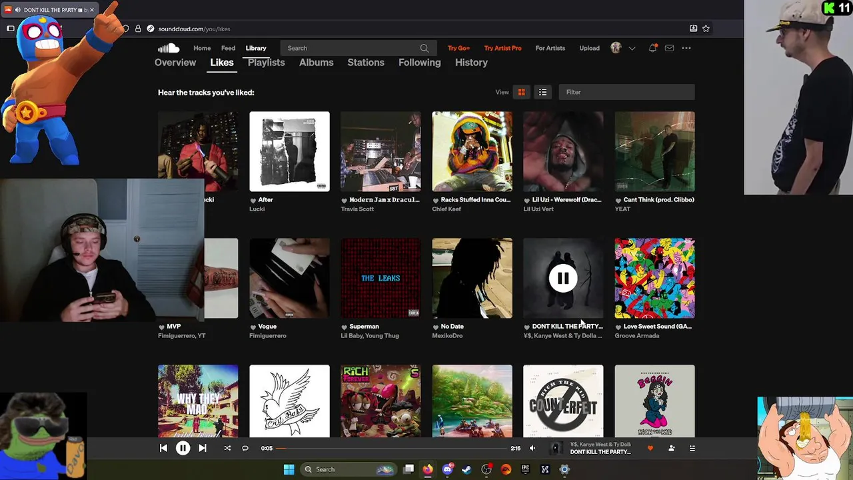Toggle repeat in the player bar
The height and width of the screenshot is (480, 853).
tap(245, 448)
